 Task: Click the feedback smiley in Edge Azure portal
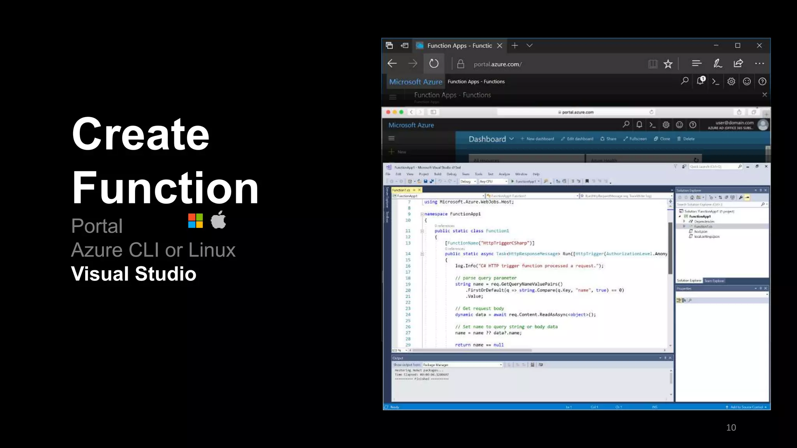click(747, 81)
